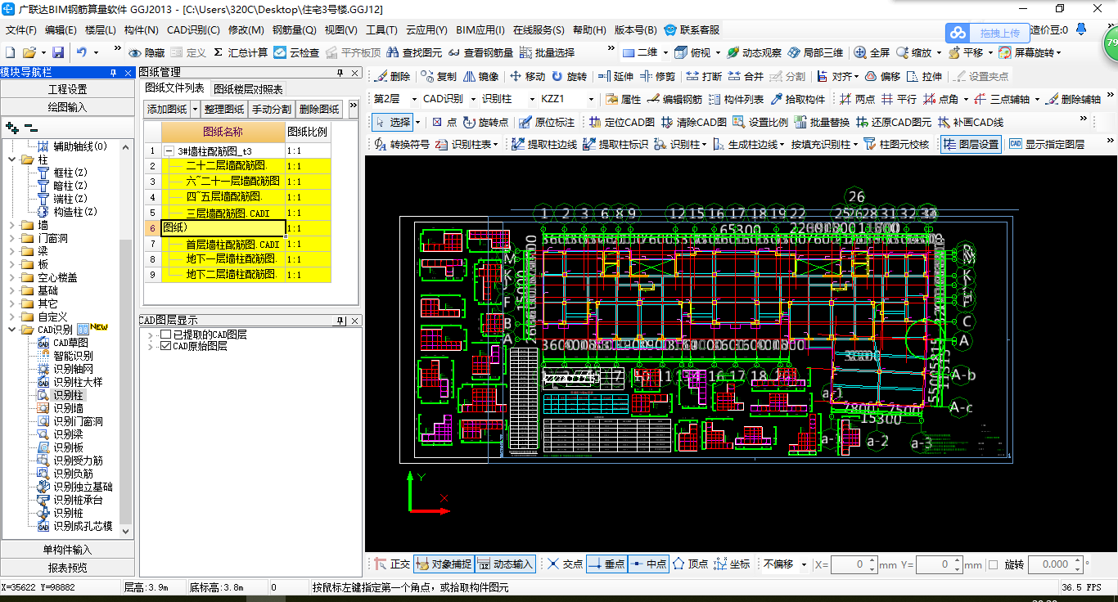Viewport: 1118px width, 602px height.
Task: Open the 添加图纸 dropdown arrow
Action: pyautogui.click(x=195, y=109)
